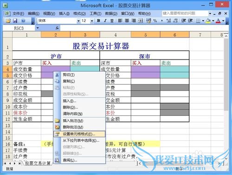The height and width of the screenshot is (175, 232).
Task: Open the 数据(D) menu
Action: coord(111,13)
